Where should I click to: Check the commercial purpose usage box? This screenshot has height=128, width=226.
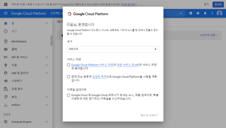[68, 77]
